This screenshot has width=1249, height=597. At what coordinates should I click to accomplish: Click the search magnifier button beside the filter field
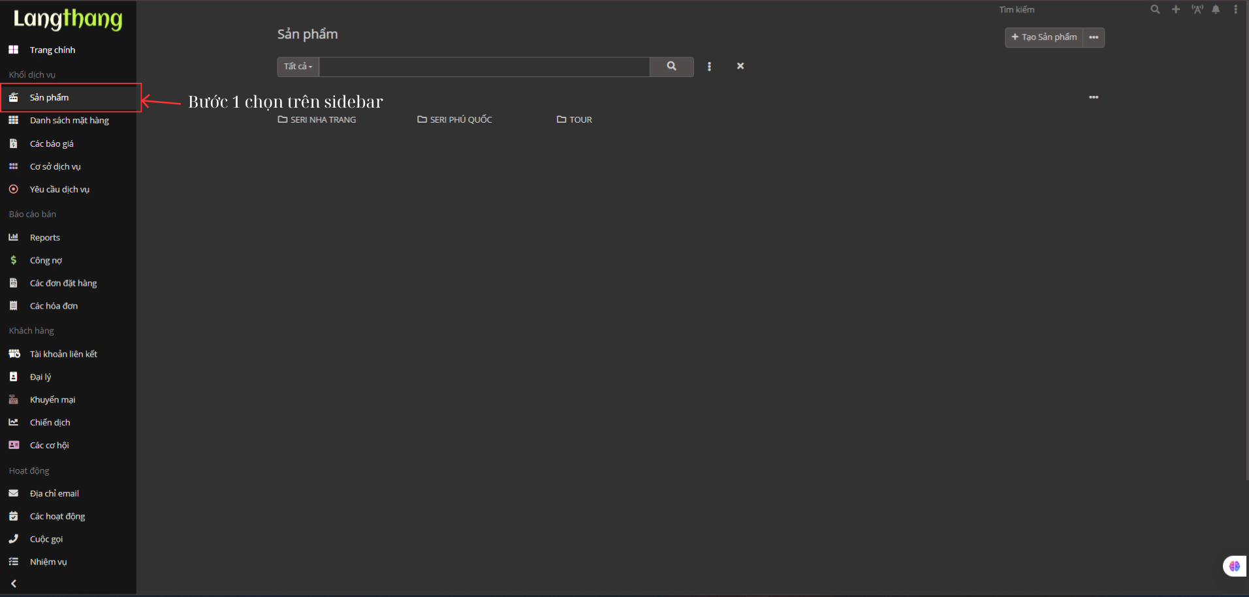[671, 67]
